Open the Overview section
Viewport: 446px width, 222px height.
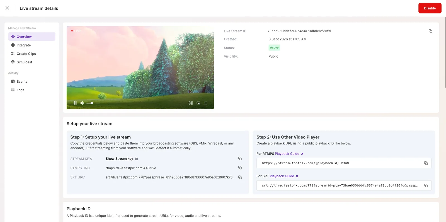coord(32,37)
